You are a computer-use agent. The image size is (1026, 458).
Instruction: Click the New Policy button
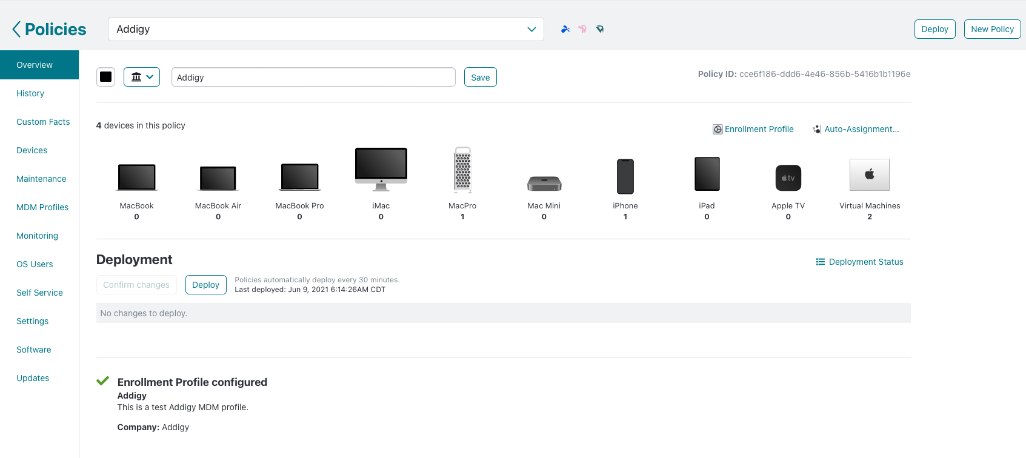(x=992, y=29)
